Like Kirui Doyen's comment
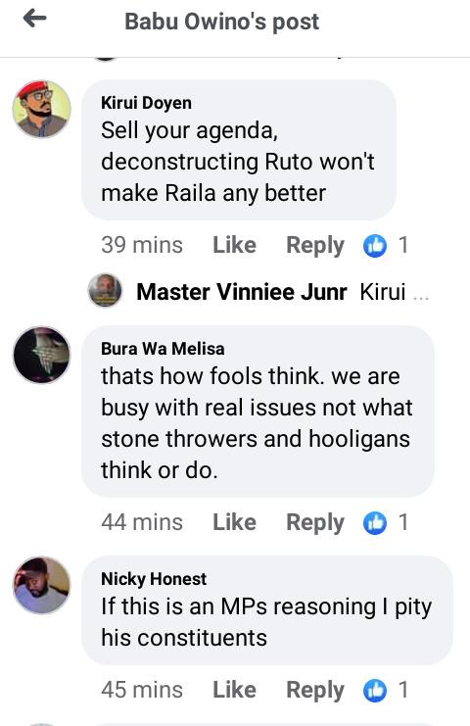 coord(234,245)
